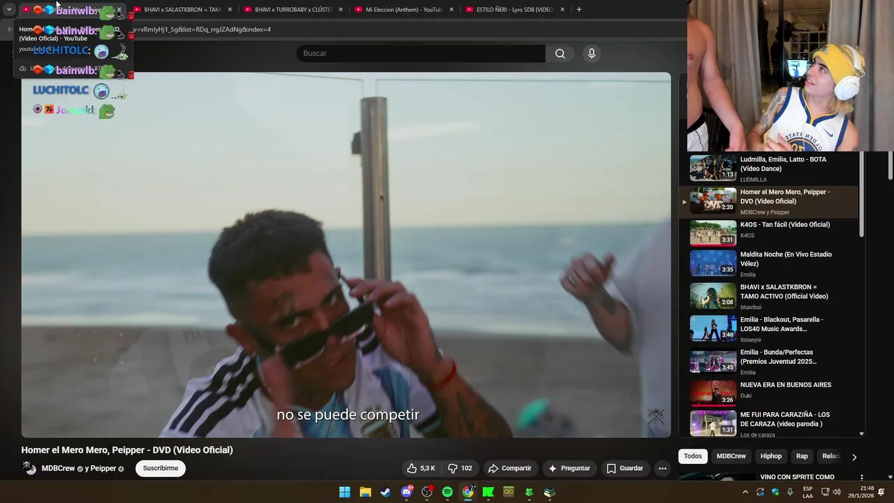Close the Mi Eleccion (Anthem) tab
894x503 pixels.
(x=452, y=10)
